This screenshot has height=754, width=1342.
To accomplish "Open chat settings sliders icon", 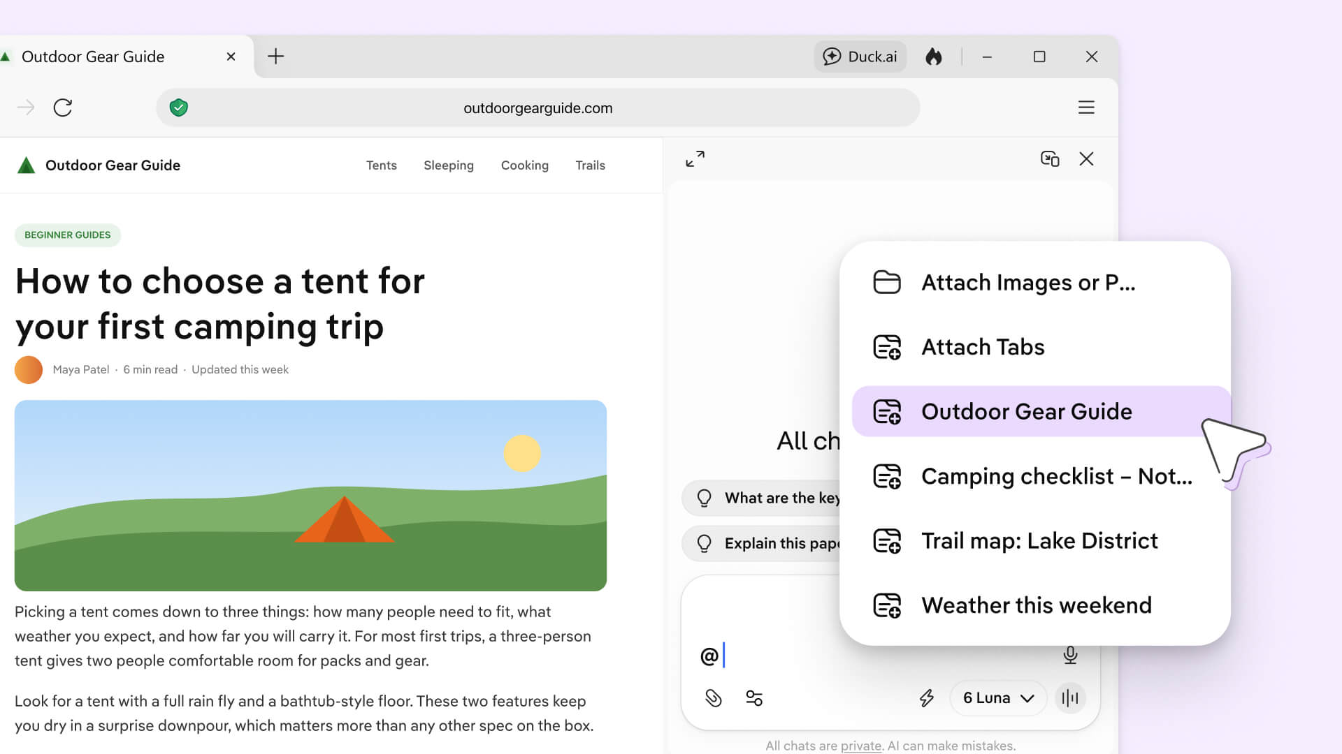I will click(x=754, y=698).
